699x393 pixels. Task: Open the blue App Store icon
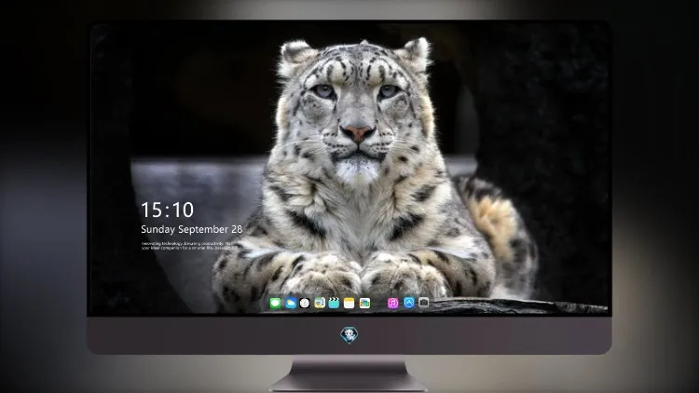[x=409, y=303]
